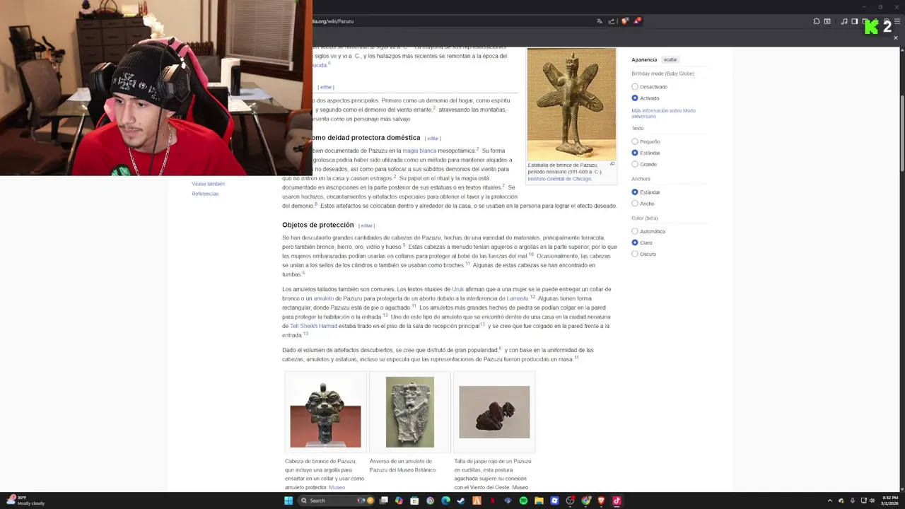The height and width of the screenshot is (509, 905).
Task: Open magia blanca link
Action: pyautogui.click(x=419, y=151)
